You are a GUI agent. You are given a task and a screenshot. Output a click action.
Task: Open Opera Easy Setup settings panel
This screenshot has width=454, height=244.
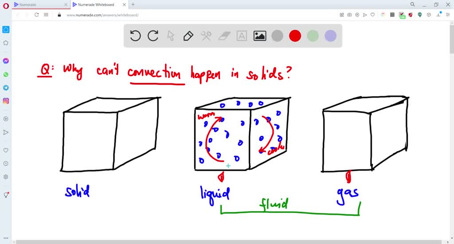[x=447, y=15]
